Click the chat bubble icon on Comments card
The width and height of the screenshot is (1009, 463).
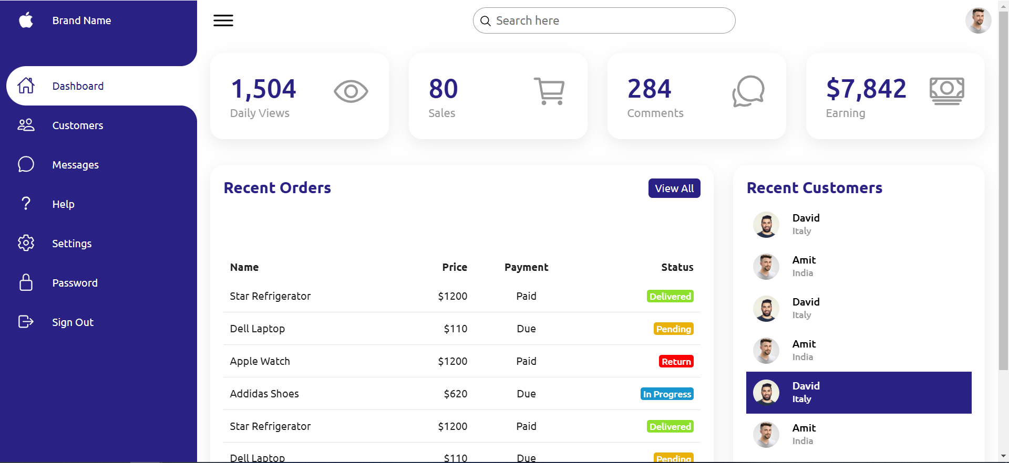pos(748,91)
